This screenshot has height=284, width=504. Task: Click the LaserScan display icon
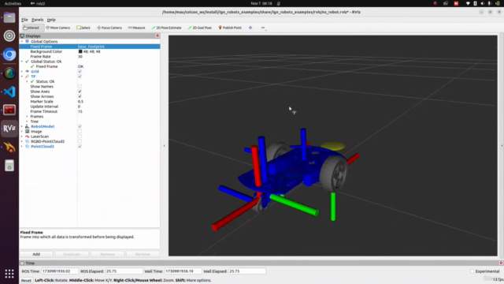pyautogui.click(x=28, y=136)
